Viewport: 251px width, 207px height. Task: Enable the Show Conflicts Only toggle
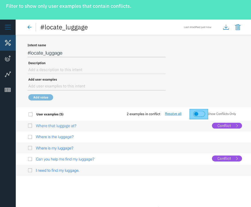[199, 114]
